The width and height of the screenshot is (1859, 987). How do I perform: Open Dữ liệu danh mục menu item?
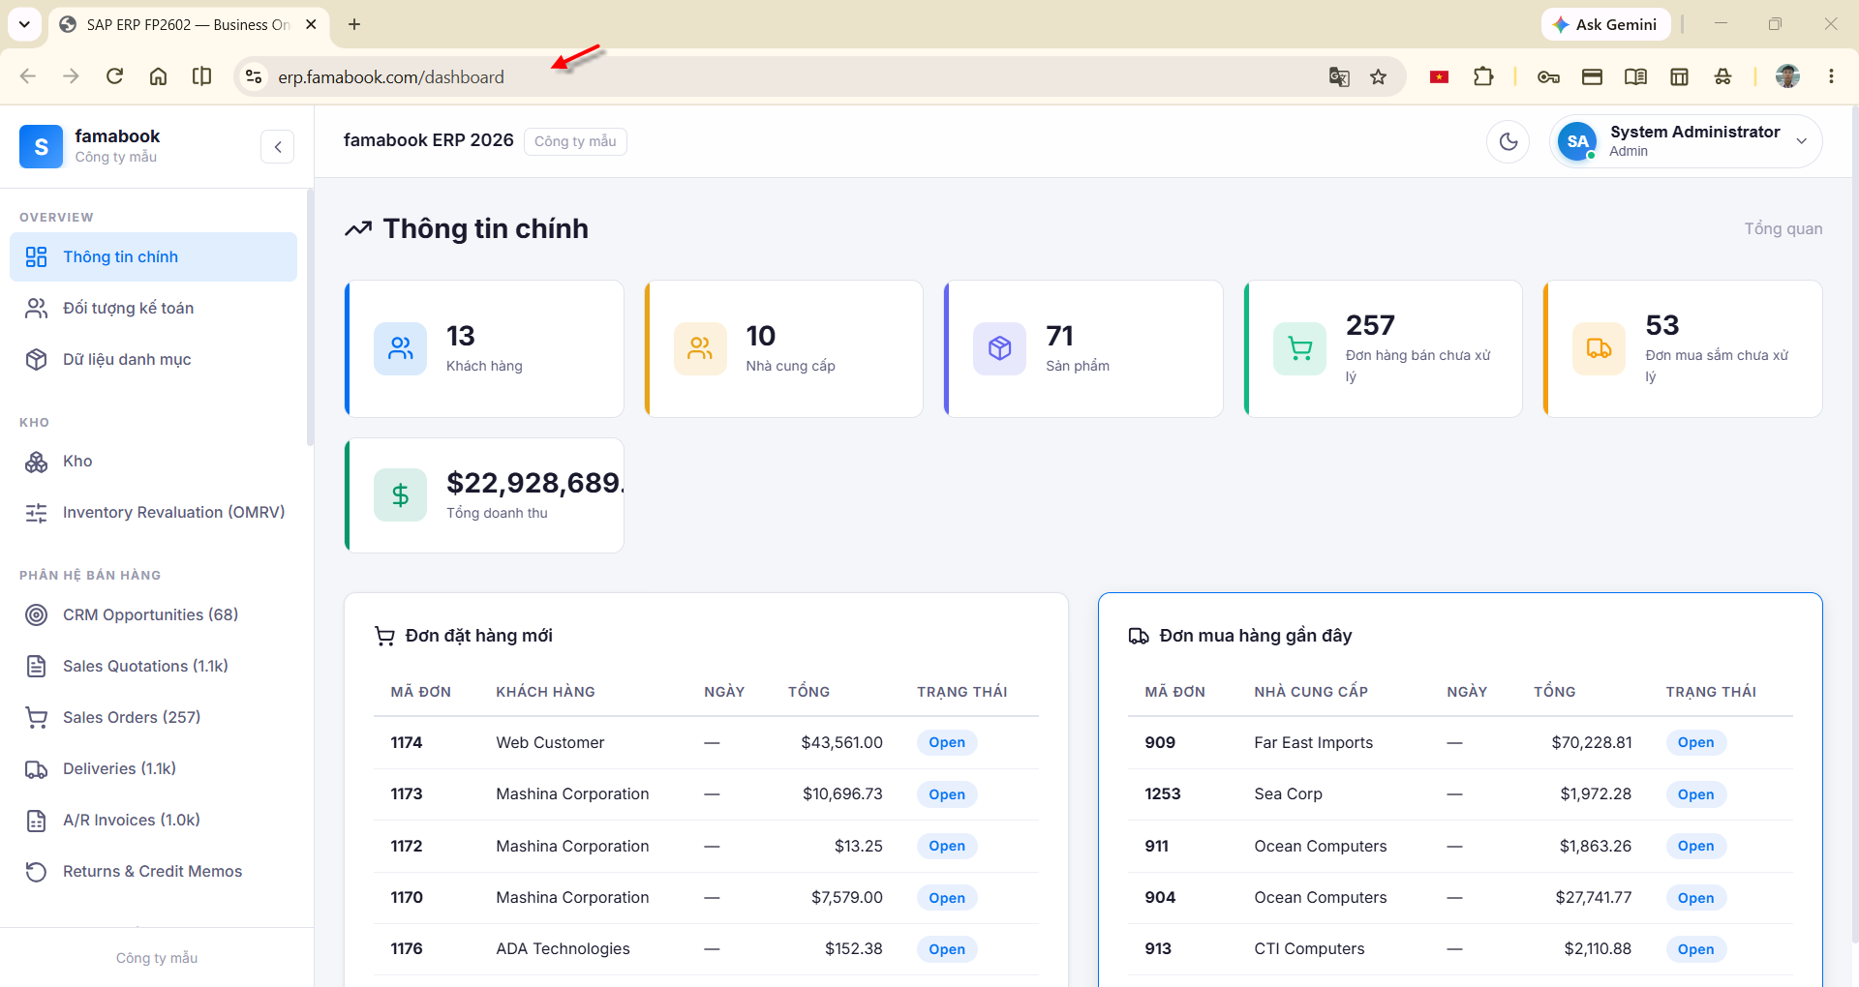(153, 359)
